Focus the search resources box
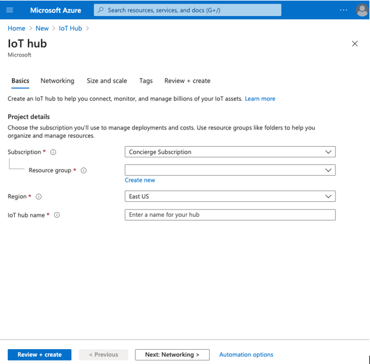Screen dimensions: 370x364 click(x=188, y=10)
